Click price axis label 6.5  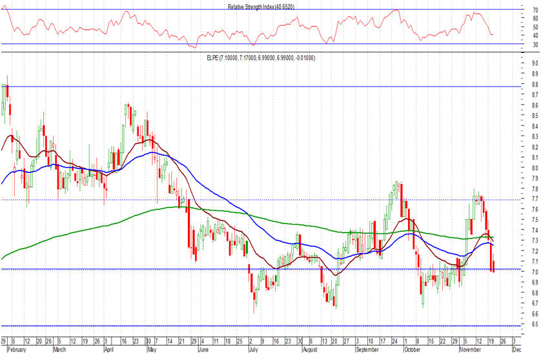pyautogui.click(x=535, y=324)
